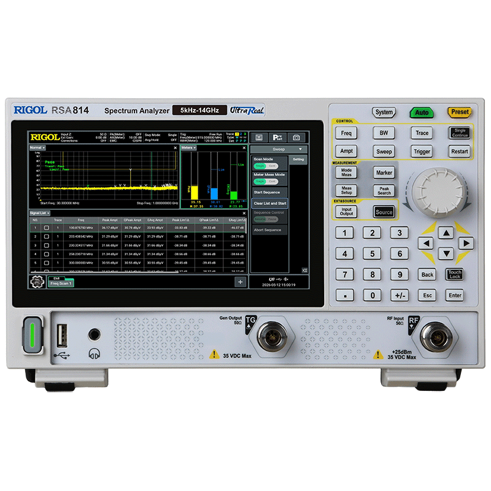
Task: Click the Signal List horizontal scrollbar
Action: (x=104, y=272)
